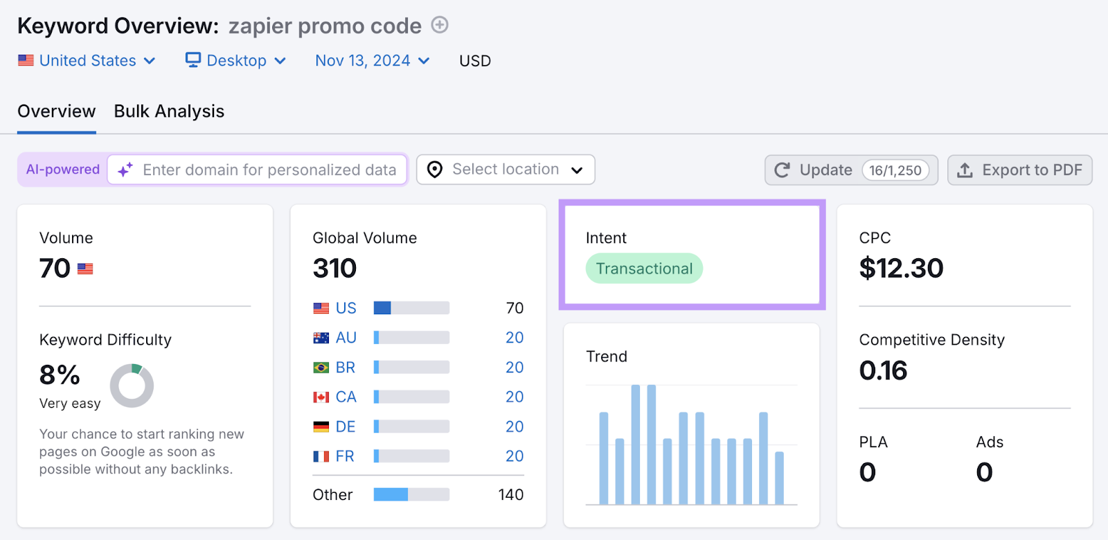Click the Germany flag in Global Volume list
This screenshot has width=1108, height=540.
pyautogui.click(x=321, y=426)
